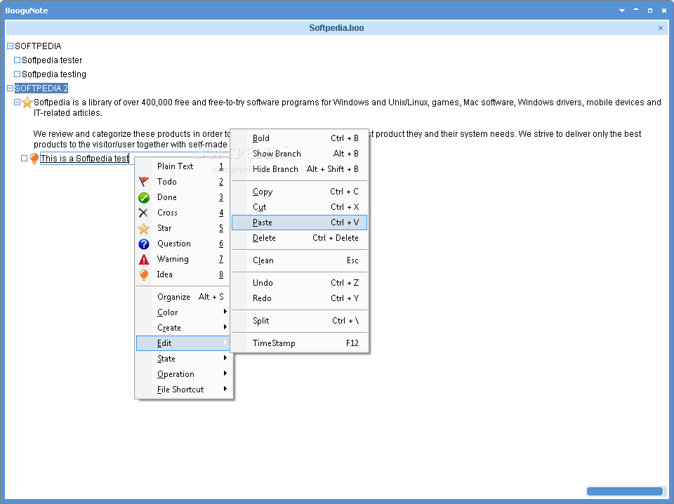The image size is (674, 504).
Task: Select Hide Branch menu item
Action: coord(300,169)
